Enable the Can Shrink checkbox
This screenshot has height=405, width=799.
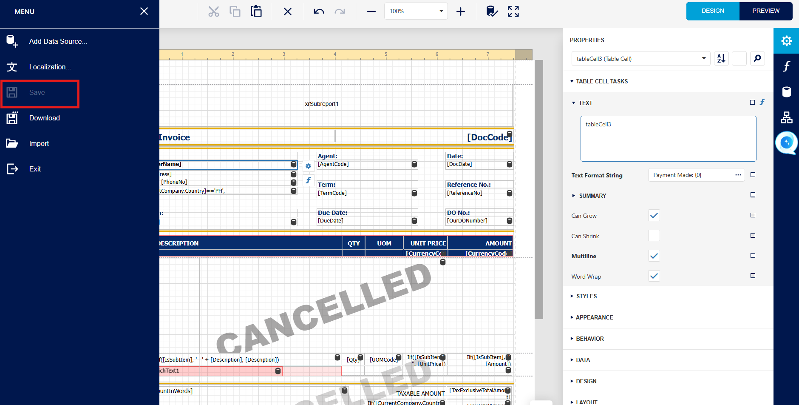point(654,236)
